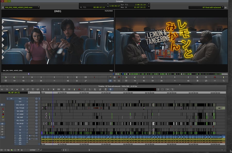Play the source monitor clip
Image resolution: width=232 pixels, height=153 pixels.
point(54,77)
